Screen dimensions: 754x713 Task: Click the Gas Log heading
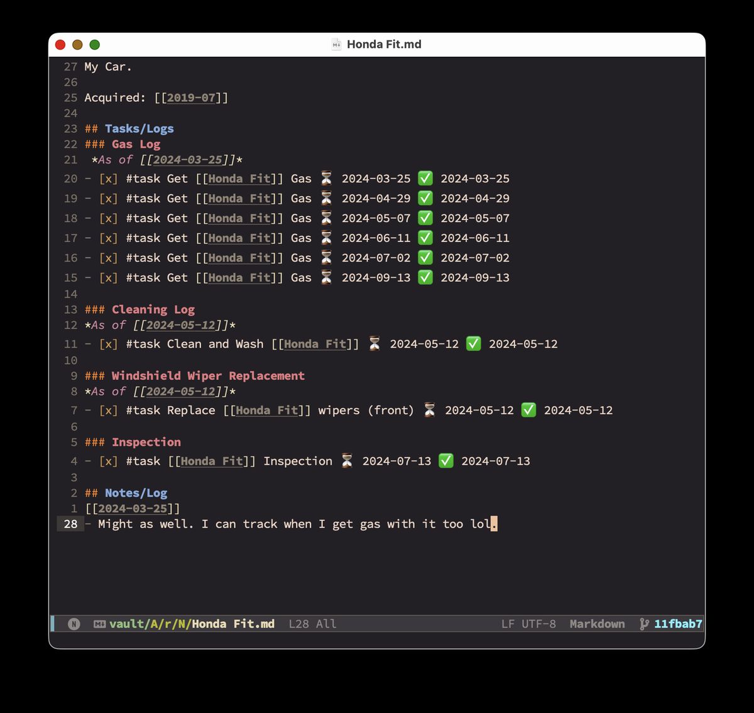click(136, 144)
